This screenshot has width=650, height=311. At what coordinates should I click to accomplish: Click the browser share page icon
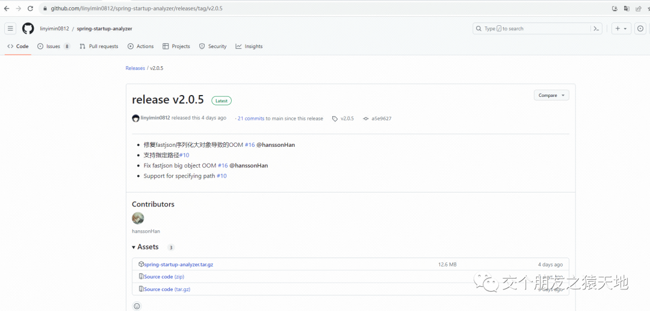[639, 8]
